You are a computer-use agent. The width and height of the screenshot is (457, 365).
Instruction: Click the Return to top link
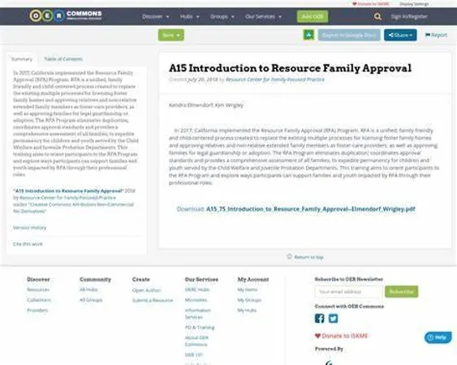pyautogui.click(x=305, y=257)
